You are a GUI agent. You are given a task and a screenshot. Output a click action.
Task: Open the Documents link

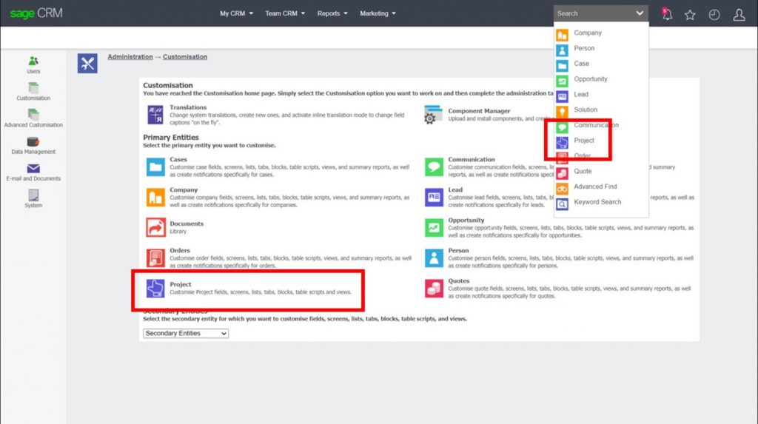[187, 223]
